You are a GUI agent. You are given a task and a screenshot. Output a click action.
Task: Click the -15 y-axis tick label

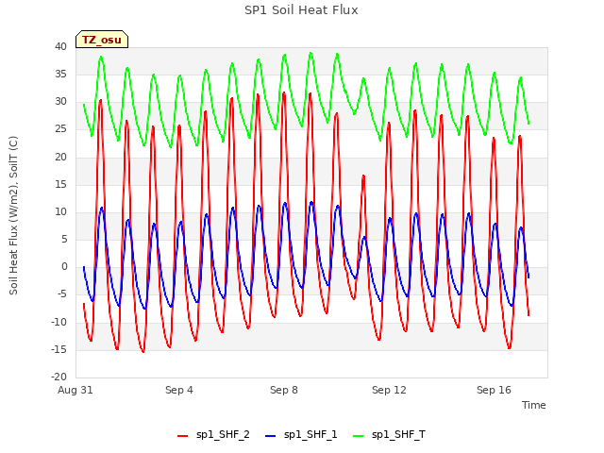point(59,350)
